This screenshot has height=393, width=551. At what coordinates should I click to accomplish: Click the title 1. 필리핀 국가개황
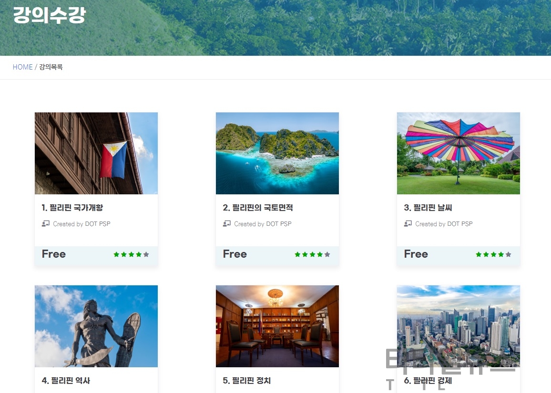(x=72, y=208)
